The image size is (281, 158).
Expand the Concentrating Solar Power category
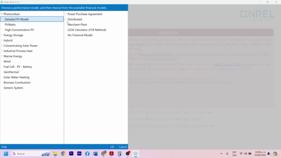[x=2, y=46]
